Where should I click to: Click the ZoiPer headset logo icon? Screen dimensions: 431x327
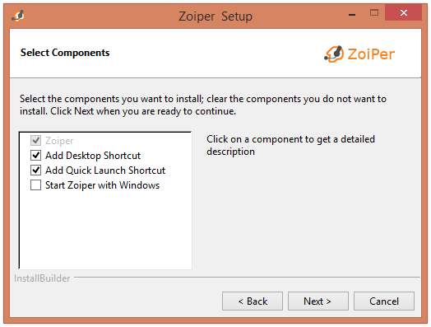pyautogui.click(x=334, y=54)
